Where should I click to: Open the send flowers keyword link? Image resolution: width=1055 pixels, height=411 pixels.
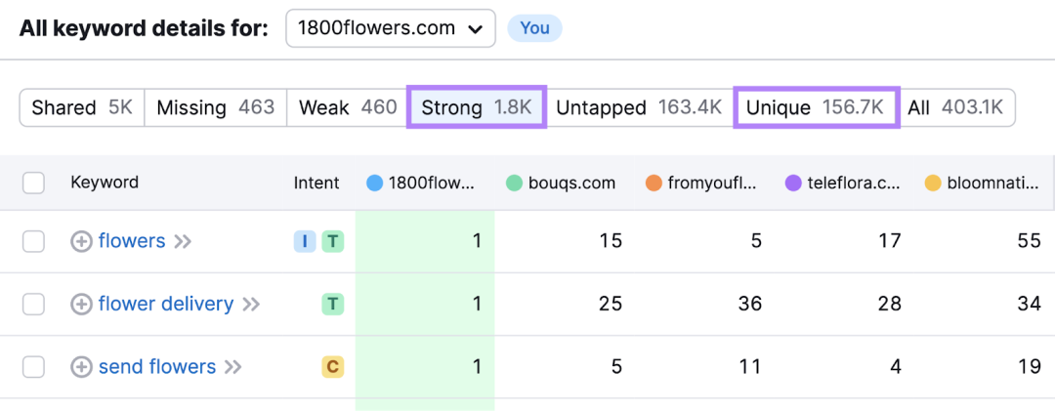pyautogui.click(x=156, y=367)
